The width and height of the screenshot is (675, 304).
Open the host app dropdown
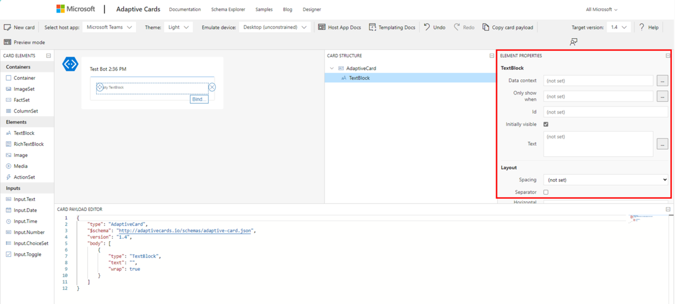tap(109, 27)
